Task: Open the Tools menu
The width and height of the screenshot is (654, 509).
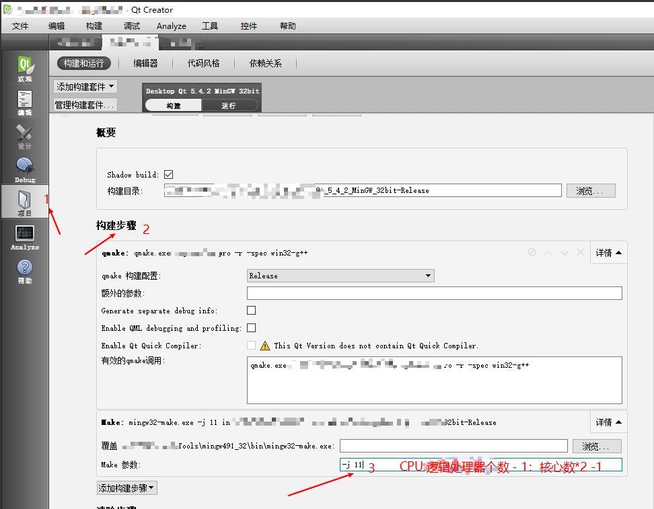Action: click(x=210, y=26)
